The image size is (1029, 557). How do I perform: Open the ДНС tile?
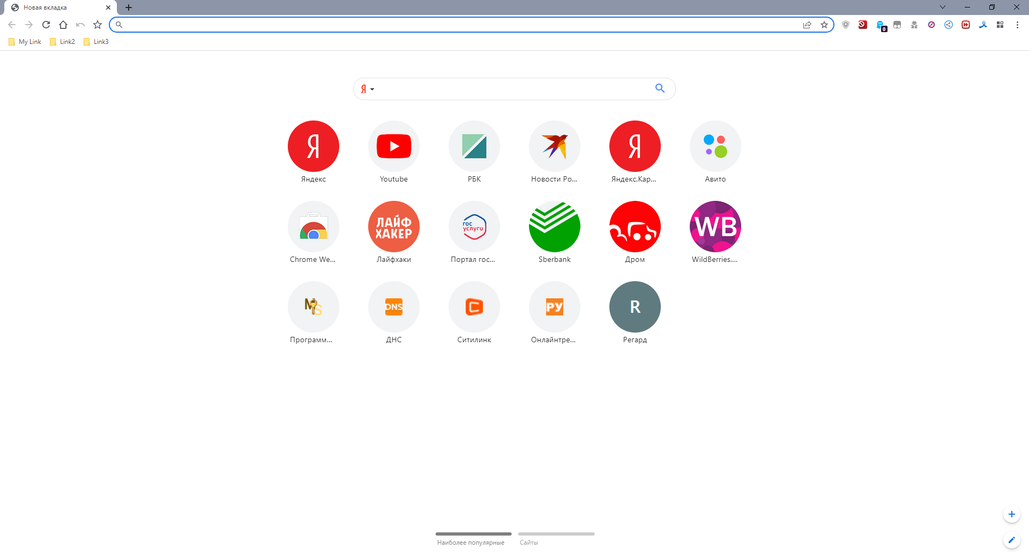394,307
